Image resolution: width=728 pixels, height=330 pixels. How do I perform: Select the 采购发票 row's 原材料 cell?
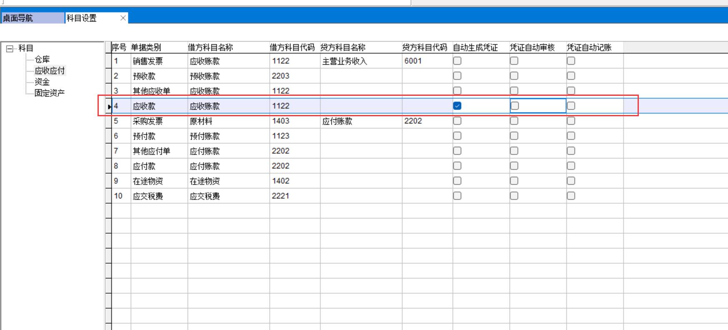pos(201,121)
